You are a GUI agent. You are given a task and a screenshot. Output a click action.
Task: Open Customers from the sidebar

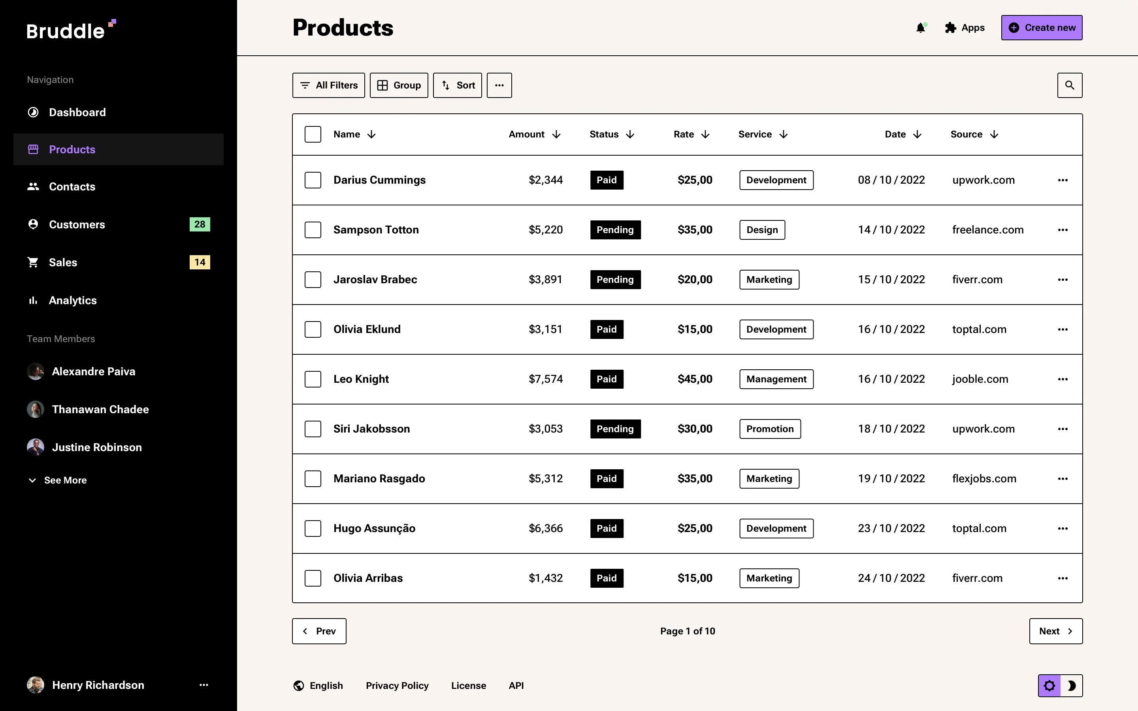point(77,224)
